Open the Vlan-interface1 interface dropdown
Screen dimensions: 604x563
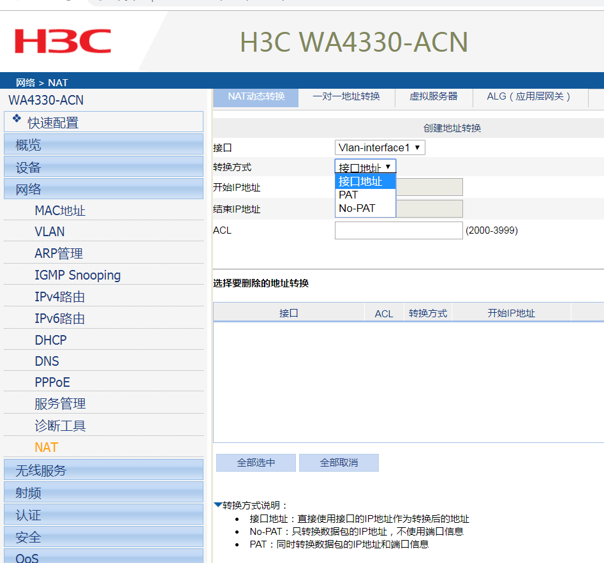(x=379, y=147)
